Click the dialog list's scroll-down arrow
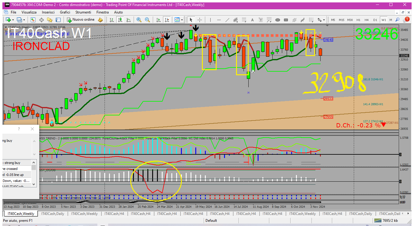 click(x=34, y=184)
